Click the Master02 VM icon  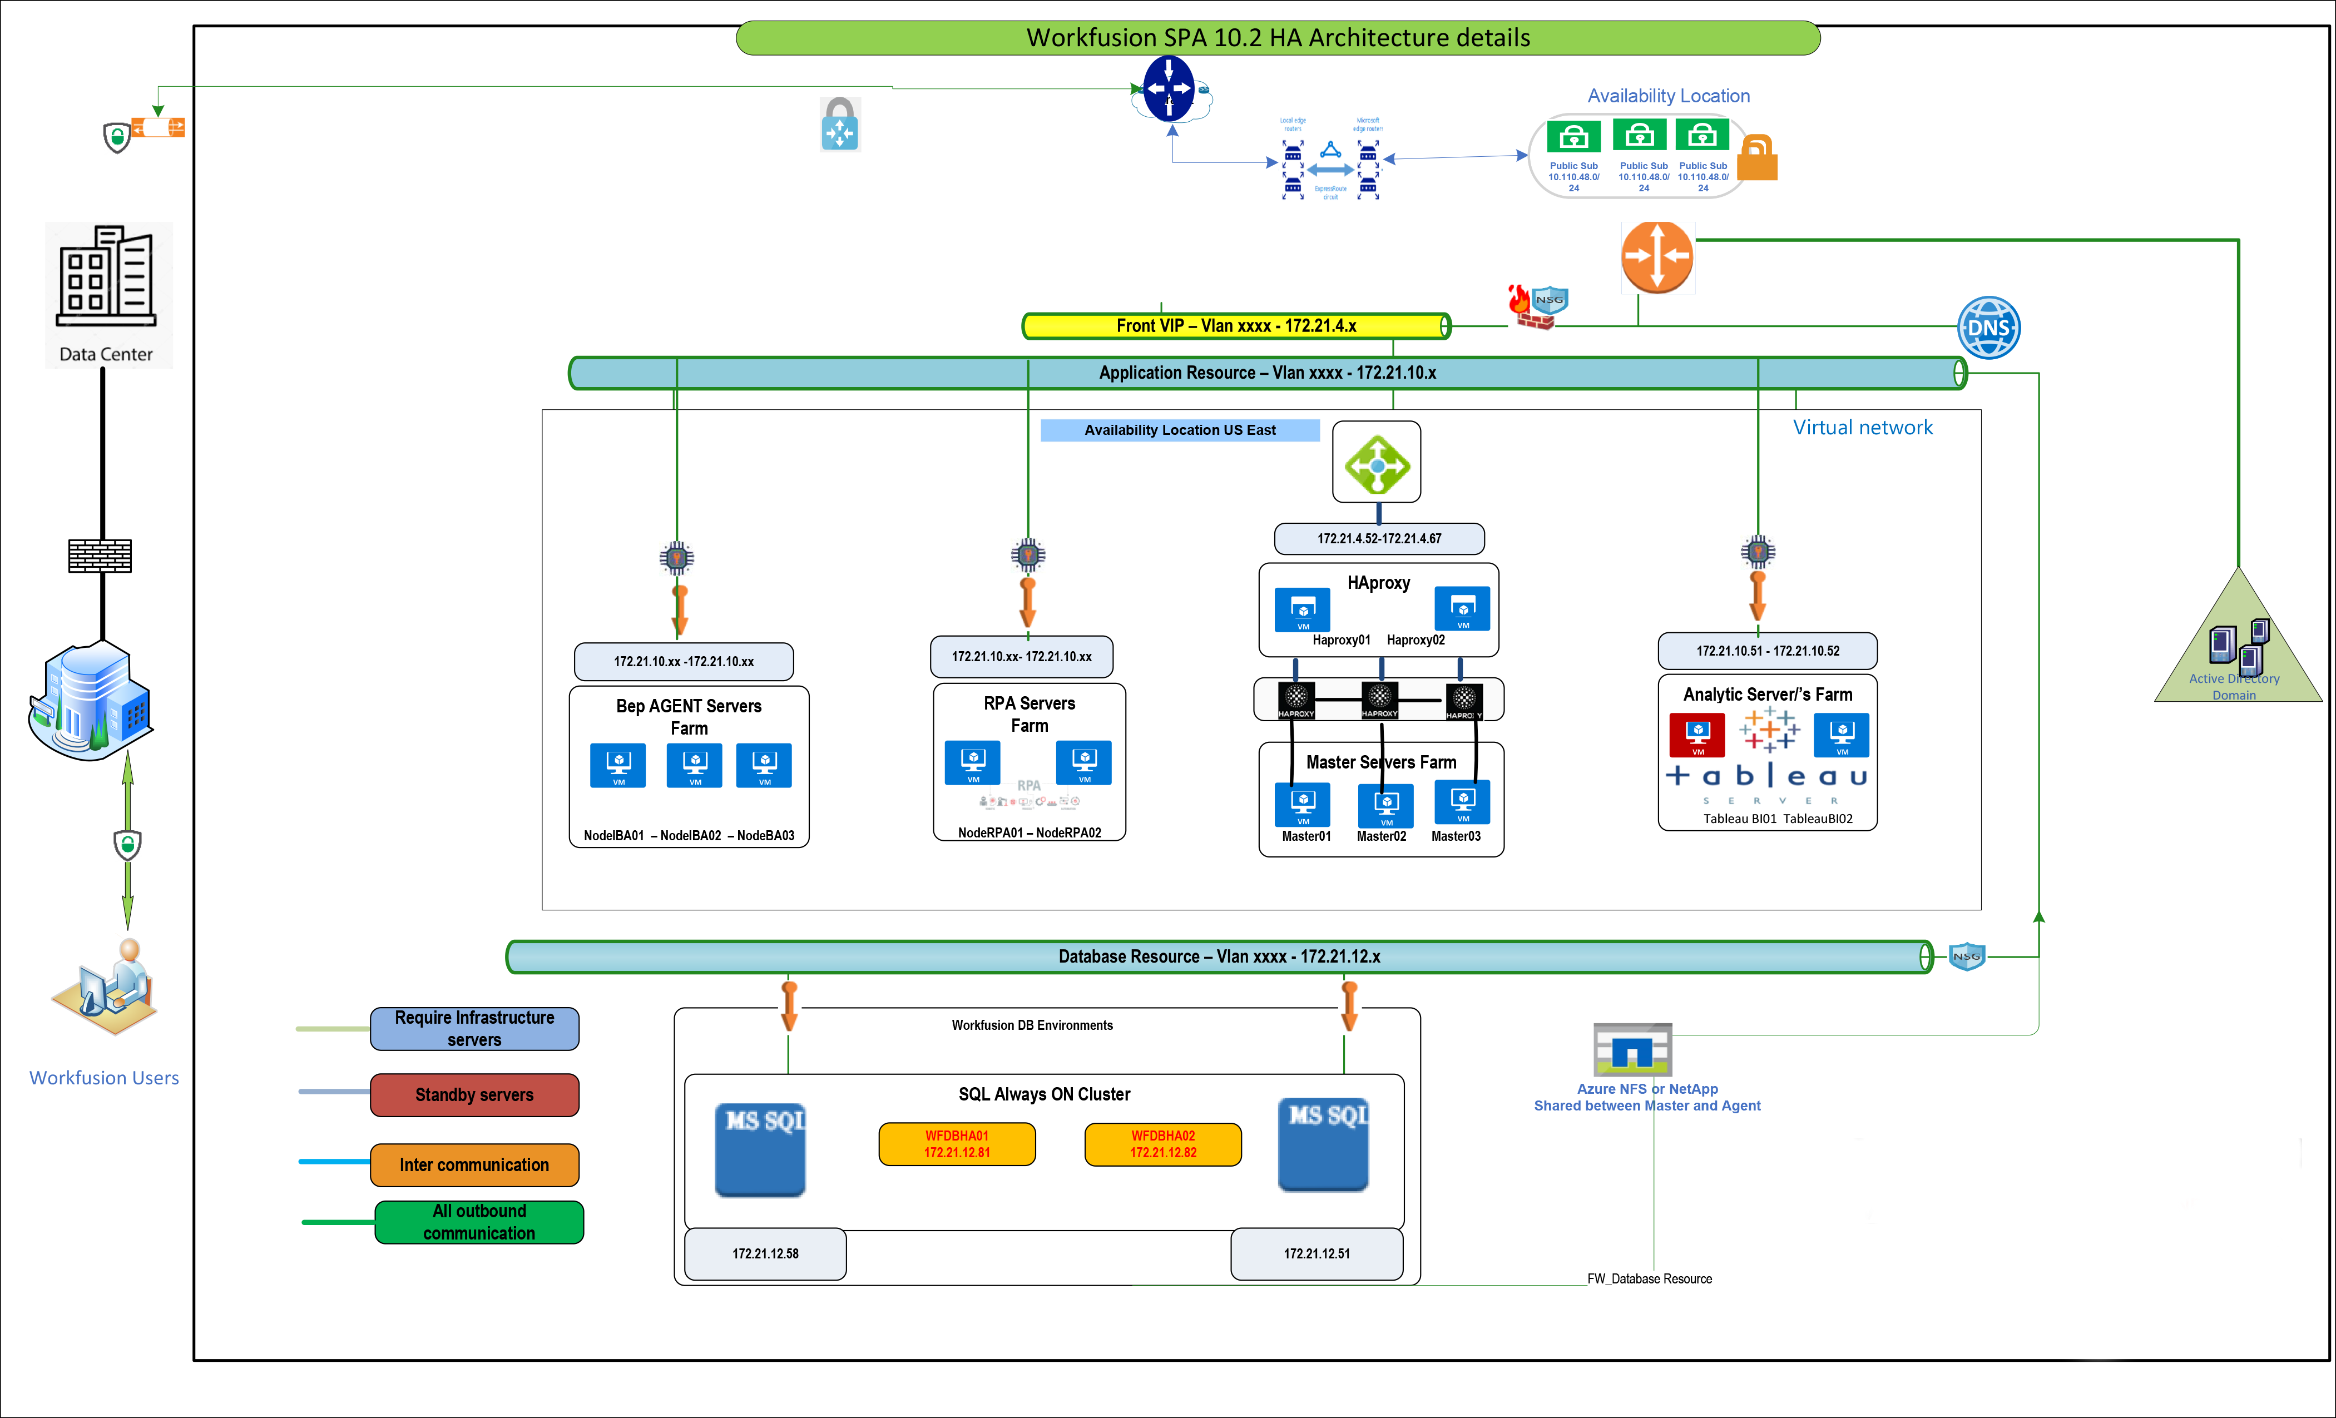pos(1386,807)
